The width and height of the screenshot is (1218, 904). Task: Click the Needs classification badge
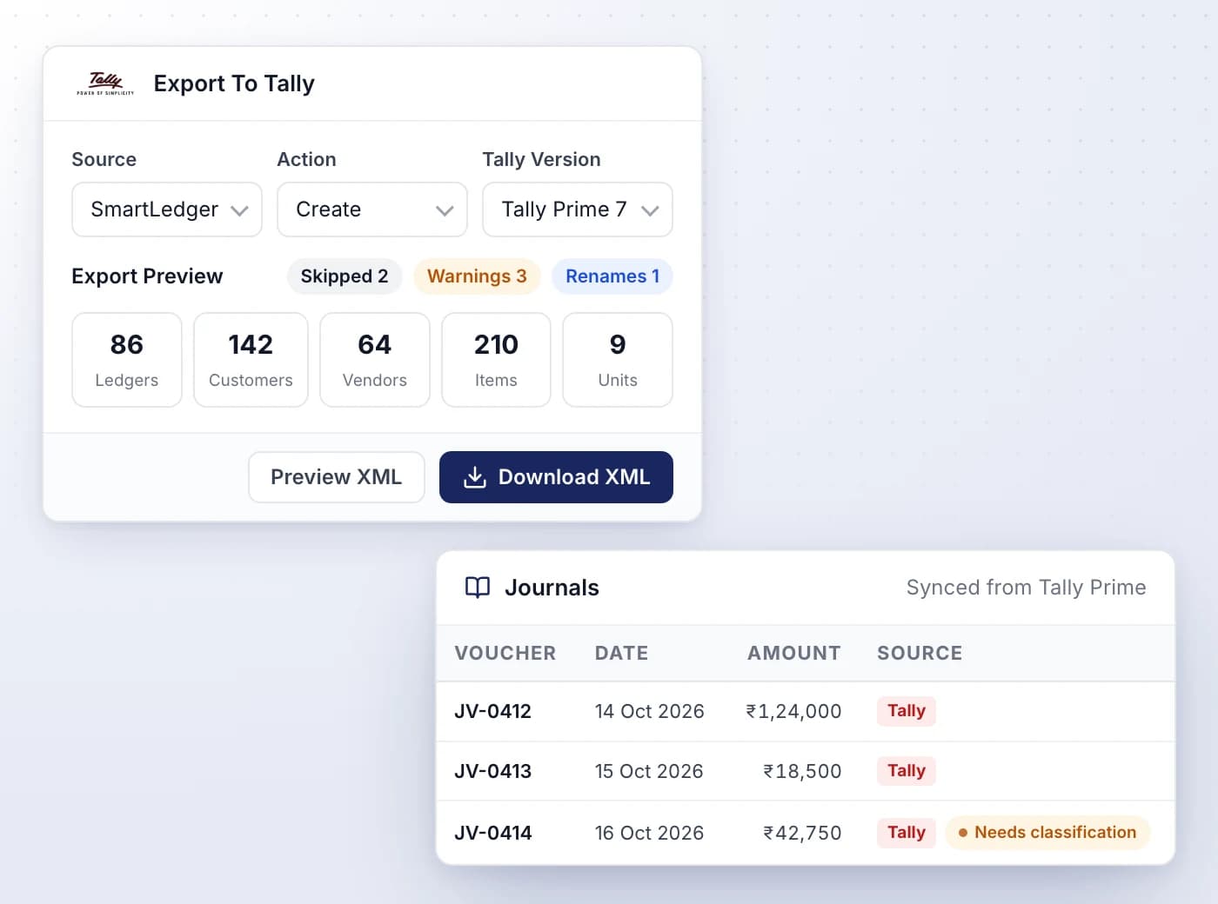point(1047,833)
